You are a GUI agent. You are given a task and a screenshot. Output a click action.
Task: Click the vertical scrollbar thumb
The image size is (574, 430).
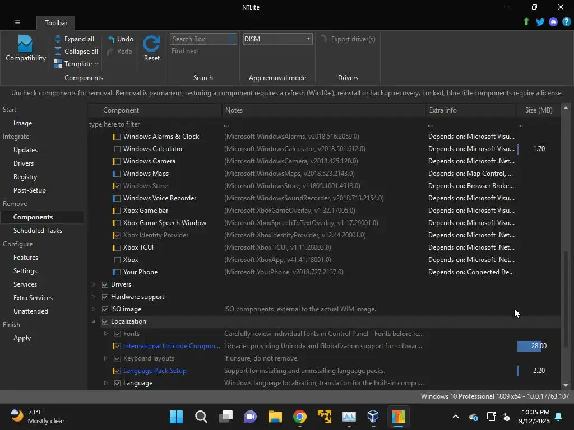(x=566, y=299)
